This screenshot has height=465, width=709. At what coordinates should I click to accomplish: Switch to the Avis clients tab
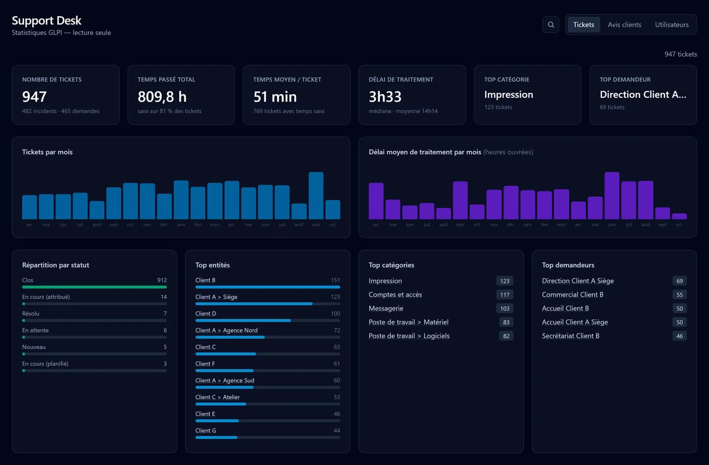[624, 25]
